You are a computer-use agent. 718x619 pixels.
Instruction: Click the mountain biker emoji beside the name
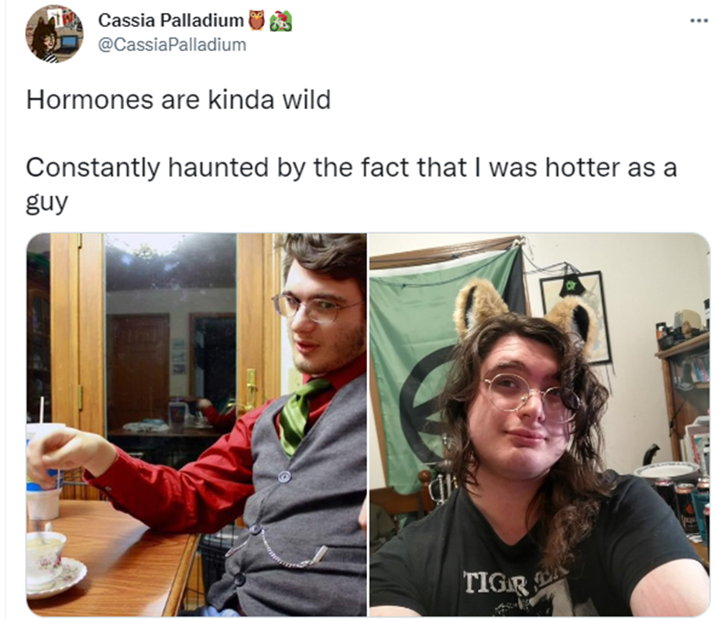coord(280,21)
